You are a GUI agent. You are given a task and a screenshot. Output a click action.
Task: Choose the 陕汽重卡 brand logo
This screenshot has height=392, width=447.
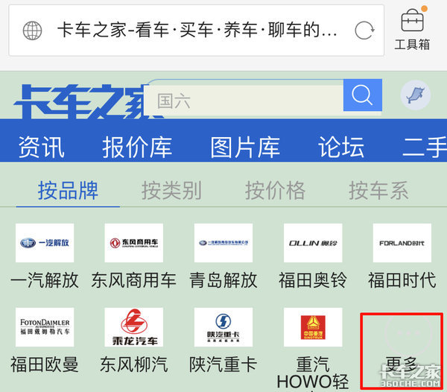pyautogui.click(x=223, y=327)
